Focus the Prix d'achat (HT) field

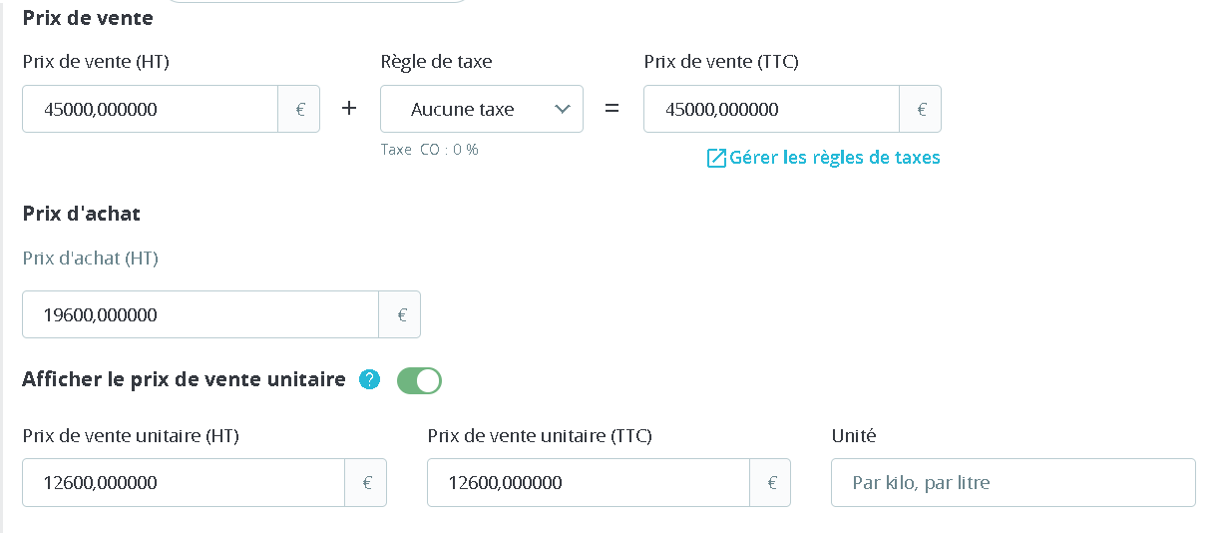pos(201,315)
